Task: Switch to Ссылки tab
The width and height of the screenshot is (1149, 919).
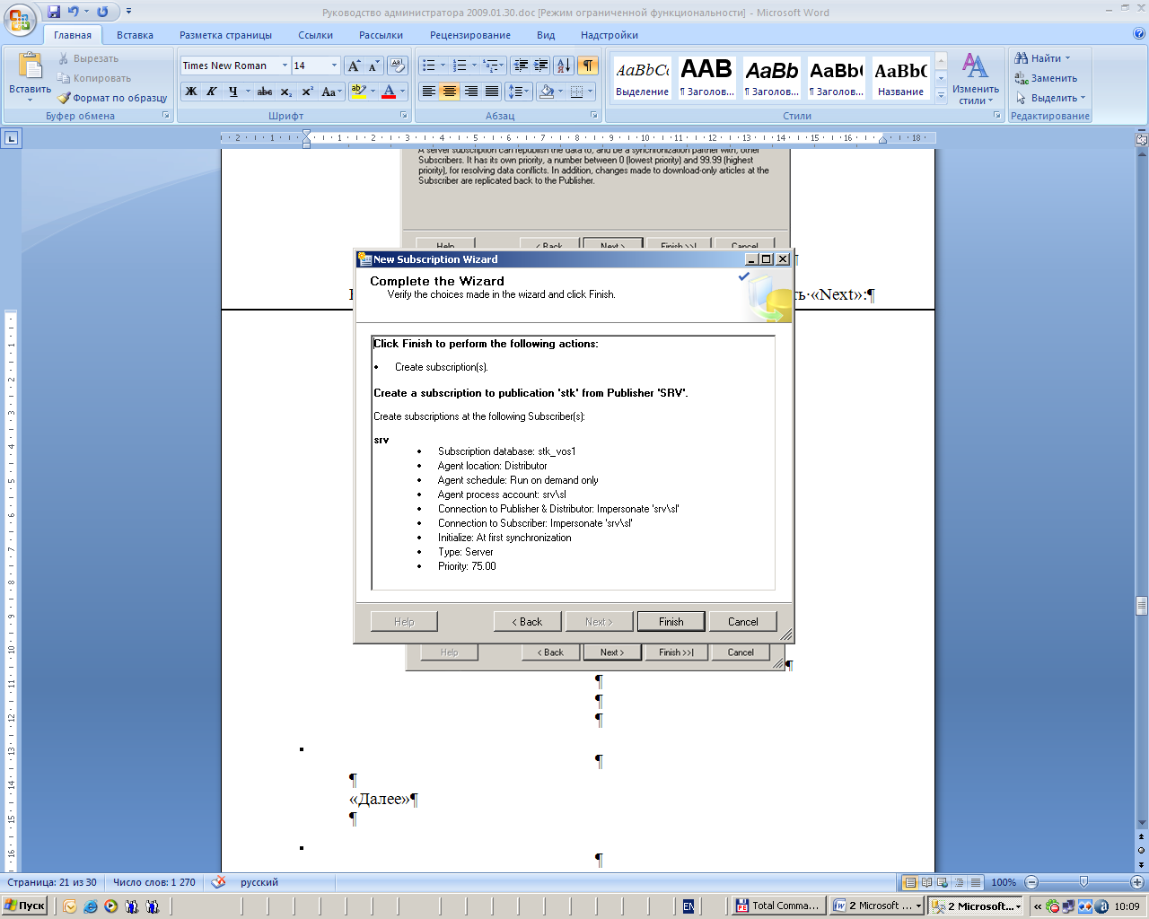Action: (315, 35)
